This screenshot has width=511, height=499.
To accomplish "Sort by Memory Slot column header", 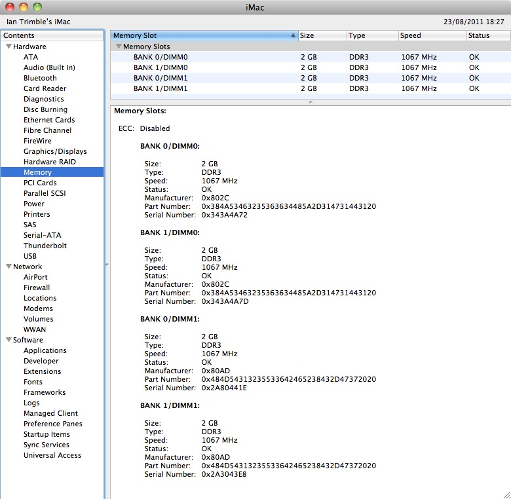I will (x=204, y=35).
